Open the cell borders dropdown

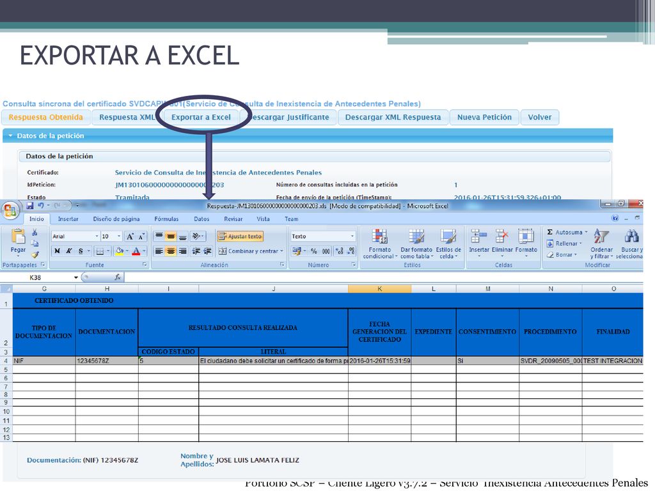pyautogui.click(x=108, y=251)
